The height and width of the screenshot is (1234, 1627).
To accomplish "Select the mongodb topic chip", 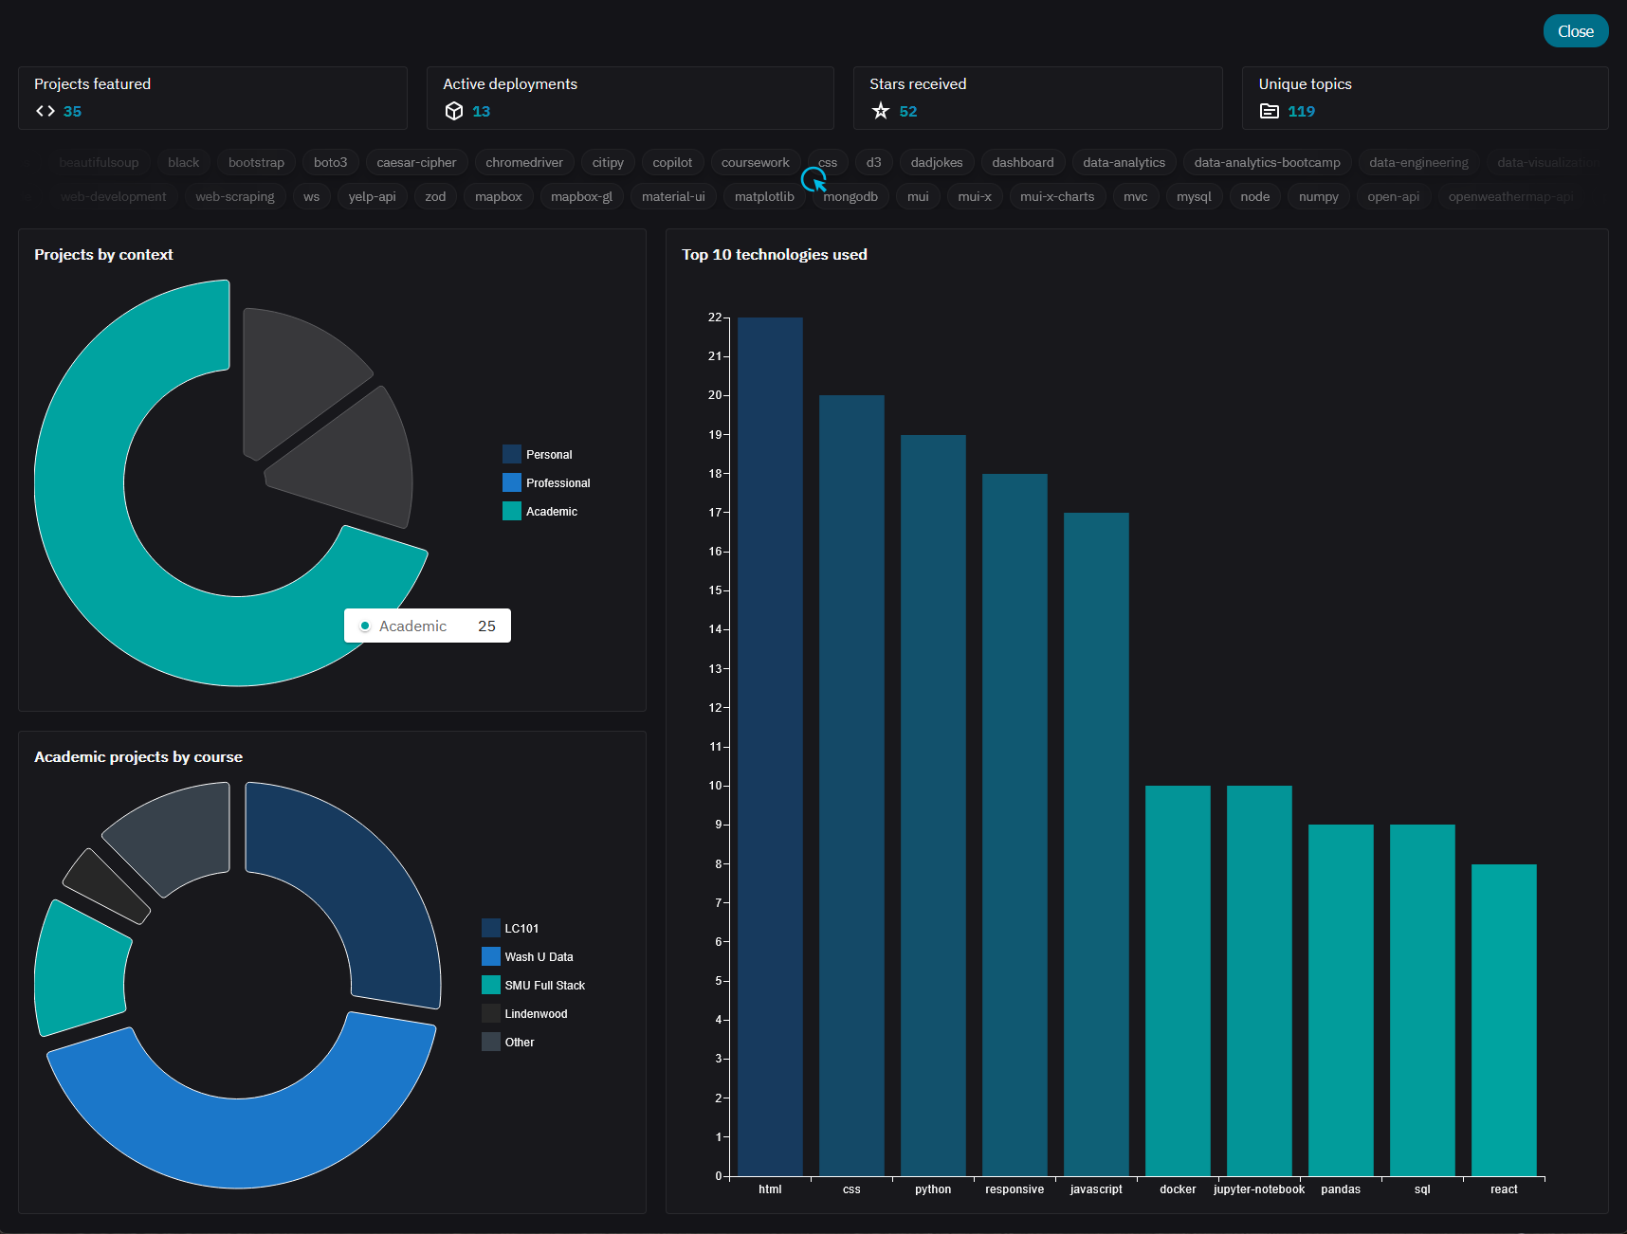I will click(850, 197).
